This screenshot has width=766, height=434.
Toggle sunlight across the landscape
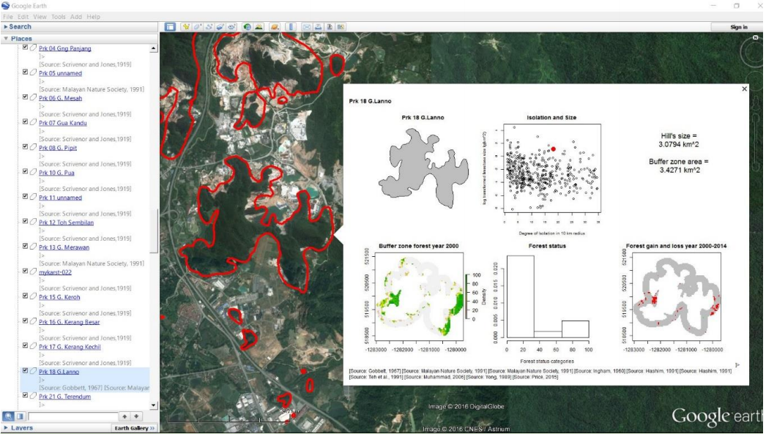coord(259,26)
